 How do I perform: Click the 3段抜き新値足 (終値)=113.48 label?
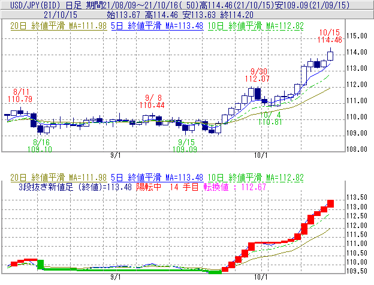click(x=75, y=187)
